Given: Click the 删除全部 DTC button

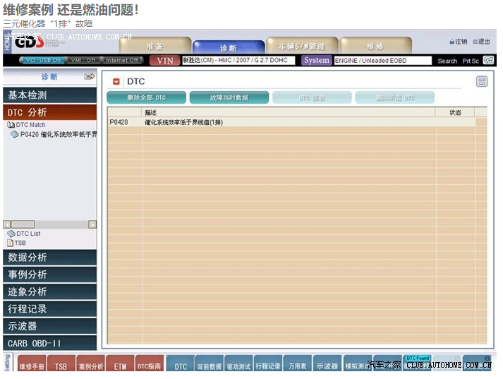Looking at the screenshot, I should [x=146, y=97].
